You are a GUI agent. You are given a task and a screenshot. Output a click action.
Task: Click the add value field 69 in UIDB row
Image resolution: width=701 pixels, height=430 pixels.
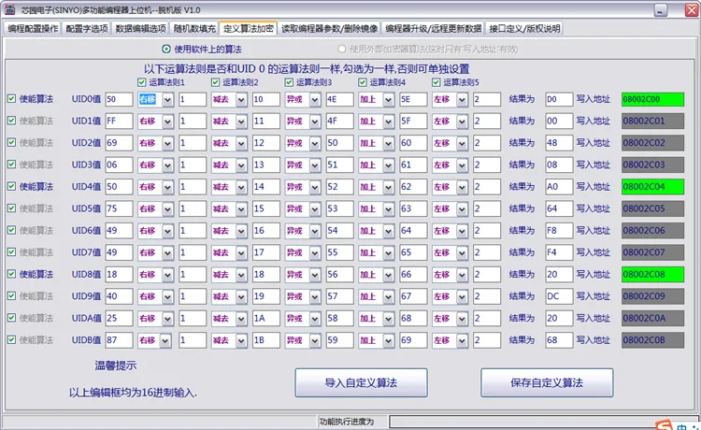(x=413, y=340)
